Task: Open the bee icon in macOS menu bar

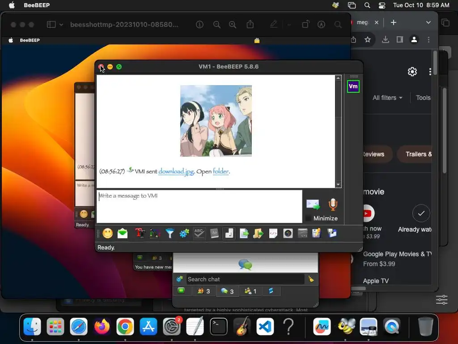Action: (x=335, y=5)
